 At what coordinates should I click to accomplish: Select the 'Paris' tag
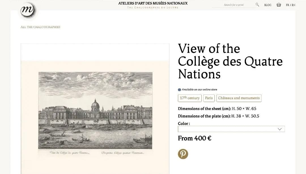(x=209, y=98)
